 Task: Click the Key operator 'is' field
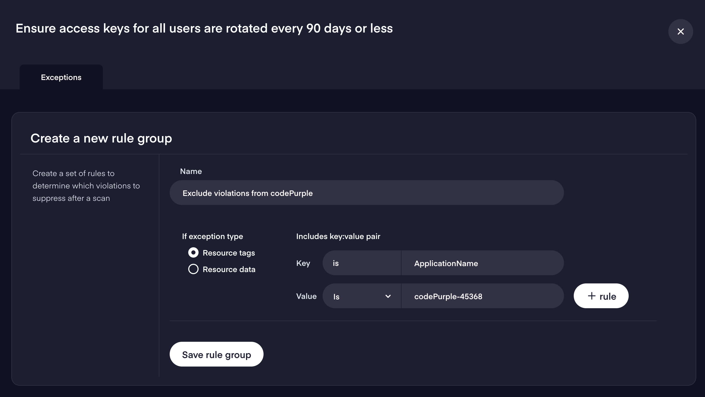(361, 263)
